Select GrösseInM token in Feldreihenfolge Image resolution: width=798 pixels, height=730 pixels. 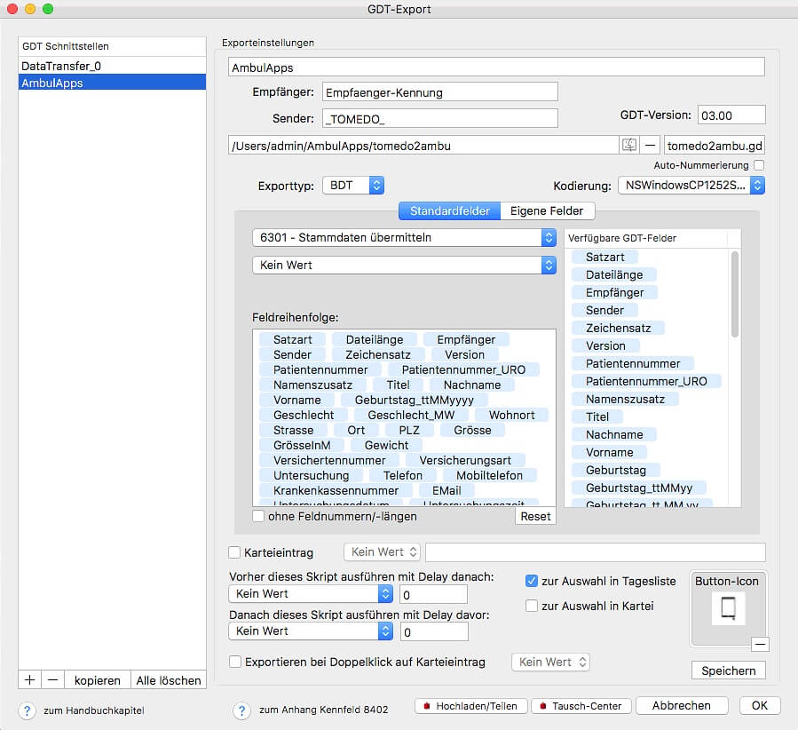coord(302,446)
